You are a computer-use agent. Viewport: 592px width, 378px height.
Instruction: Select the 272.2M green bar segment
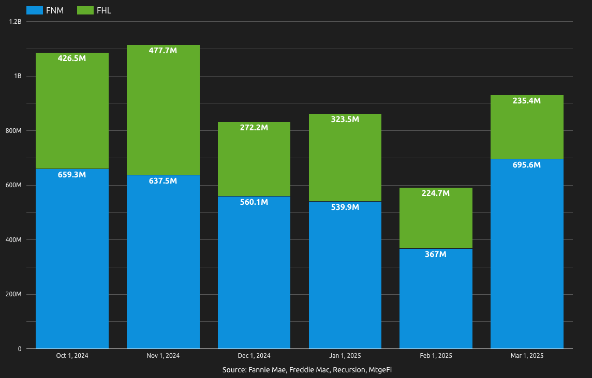coord(254,159)
